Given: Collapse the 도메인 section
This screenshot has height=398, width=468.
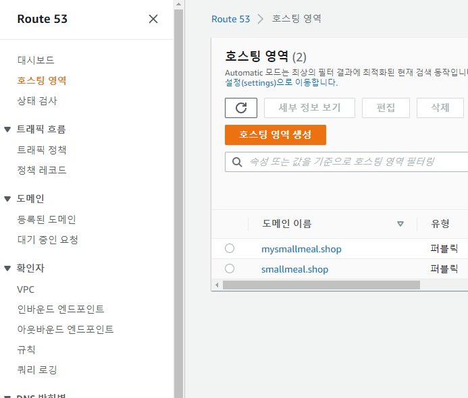Looking at the screenshot, I should click(x=7, y=199).
